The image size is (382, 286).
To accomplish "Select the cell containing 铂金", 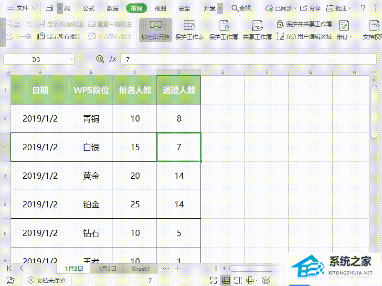I will coord(91,204).
